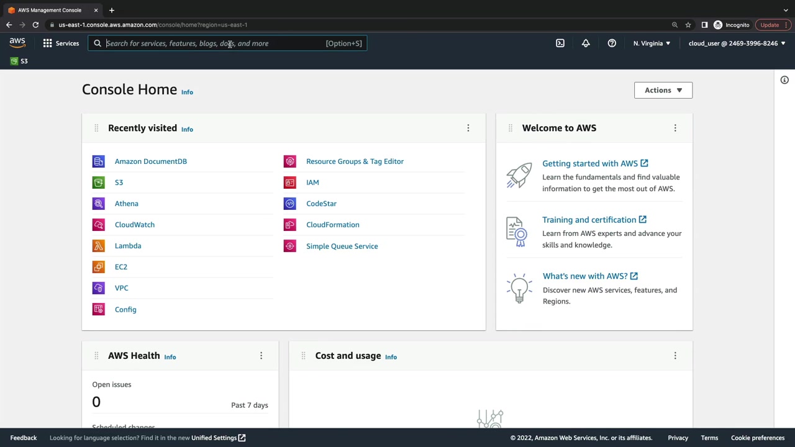Open the S3 link in Recently visited
Screen dimensions: 795x447
click(x=119, y=183)
